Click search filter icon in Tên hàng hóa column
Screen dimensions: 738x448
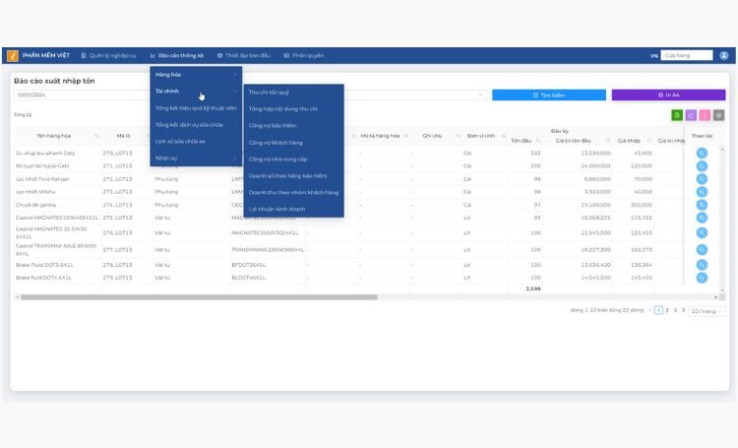click(x=96, y=136)
